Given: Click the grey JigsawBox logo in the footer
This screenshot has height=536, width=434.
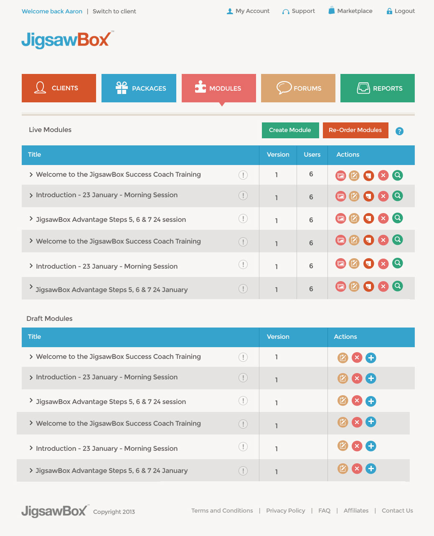Looking at the screenshot, I should click(x=55, y=511).
